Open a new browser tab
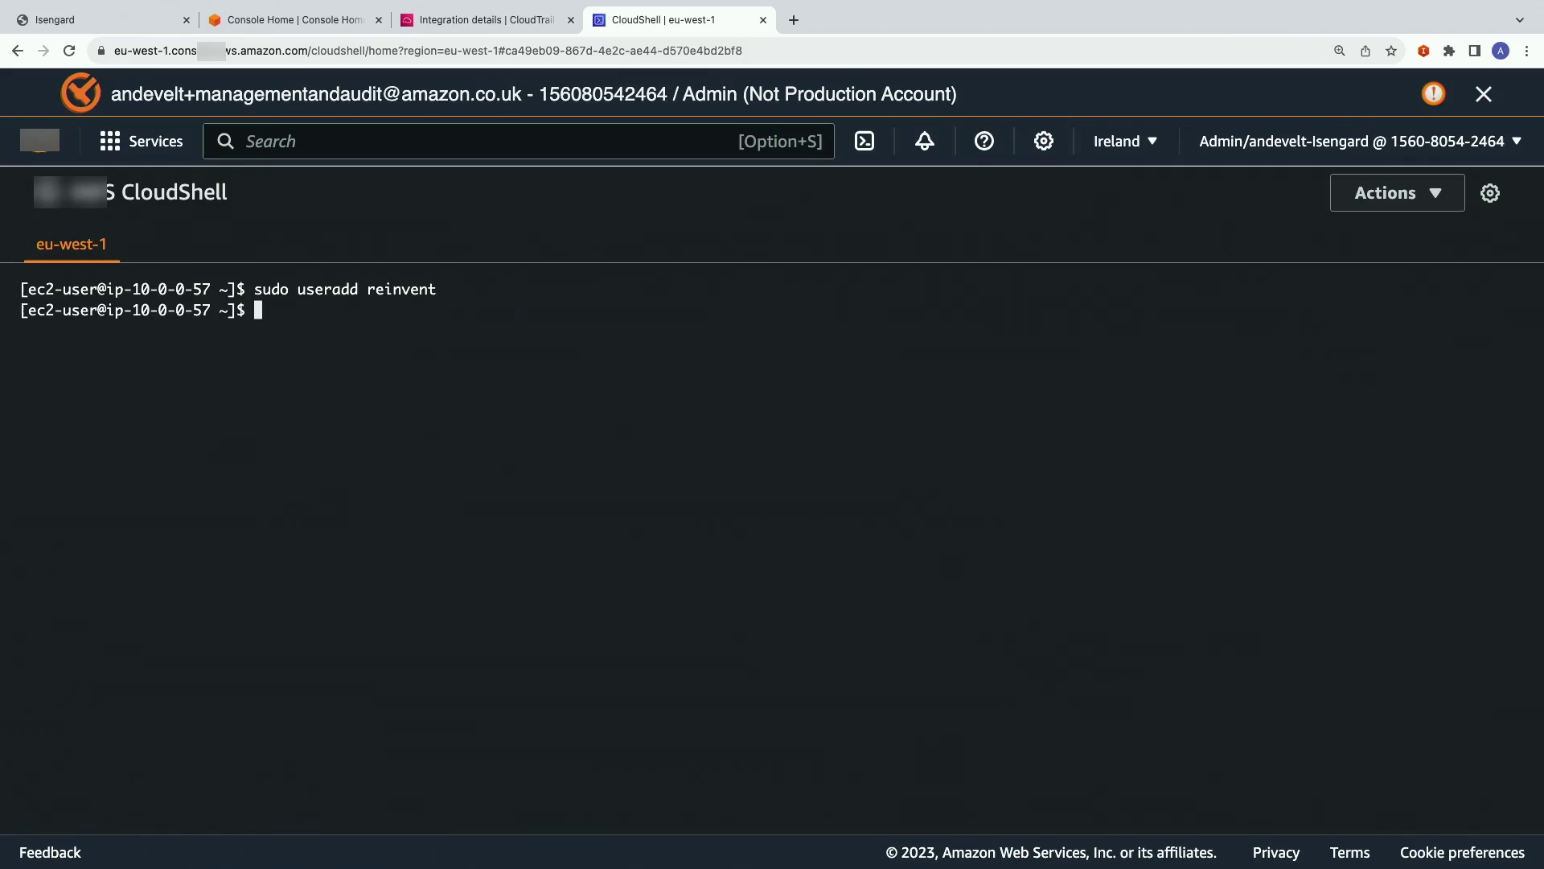1544x869 pixels. point(794,20)
